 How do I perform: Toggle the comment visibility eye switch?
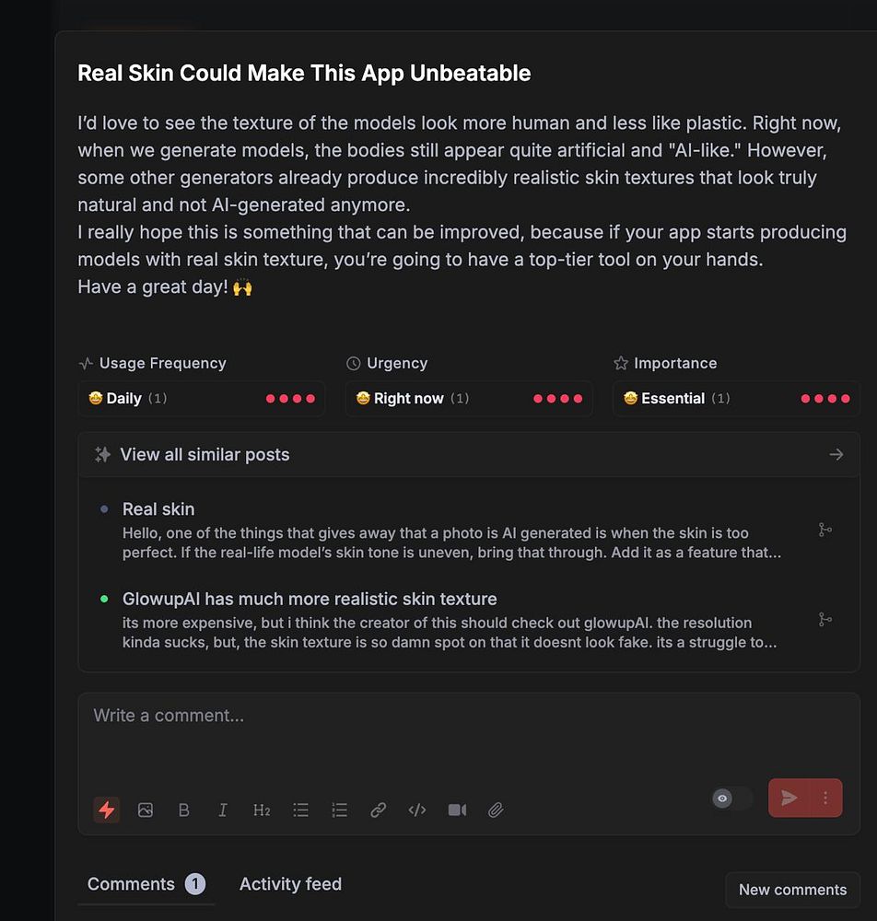[731, 799]
